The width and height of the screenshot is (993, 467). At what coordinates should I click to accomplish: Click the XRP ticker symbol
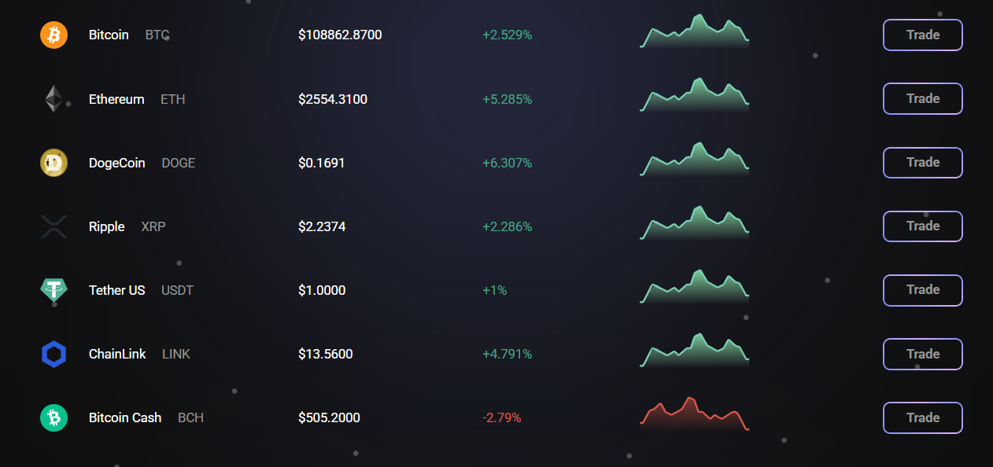click(x=153, y=226)
